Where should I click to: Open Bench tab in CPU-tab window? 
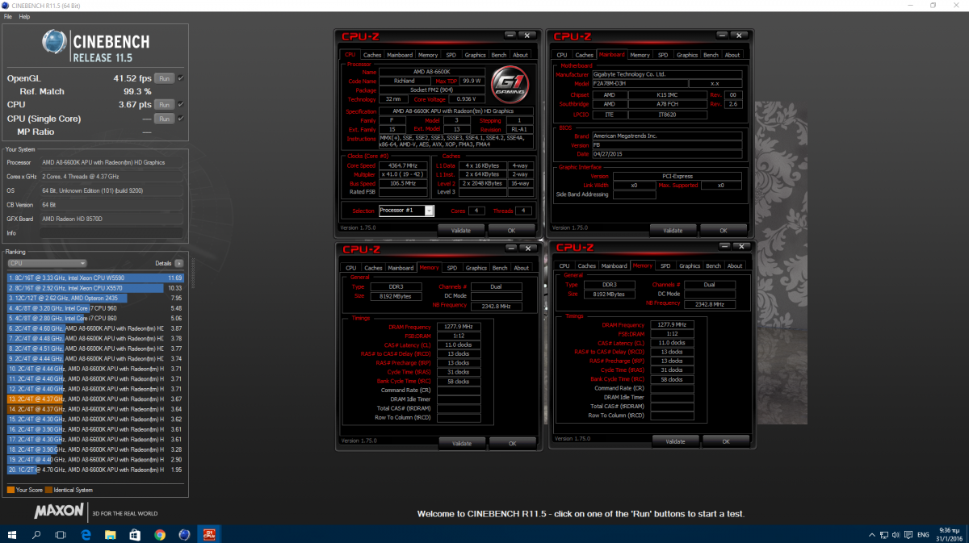pyautogui.click(x=499, y=55)
